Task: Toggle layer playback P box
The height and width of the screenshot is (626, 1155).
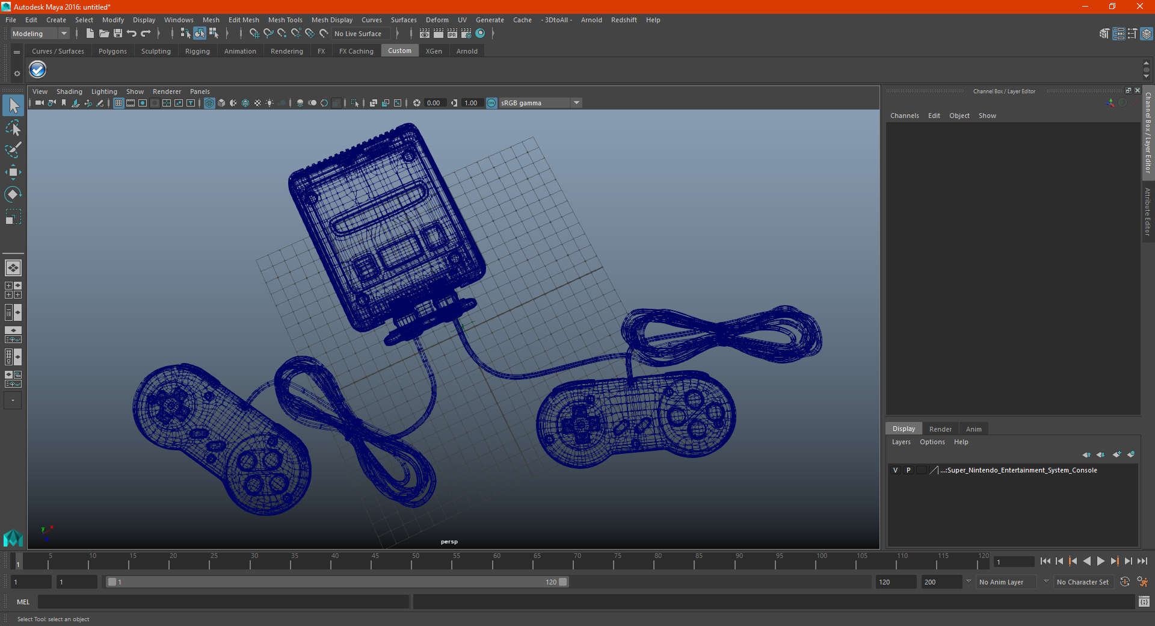Action: pyautogui.click(x=908, y=470)
